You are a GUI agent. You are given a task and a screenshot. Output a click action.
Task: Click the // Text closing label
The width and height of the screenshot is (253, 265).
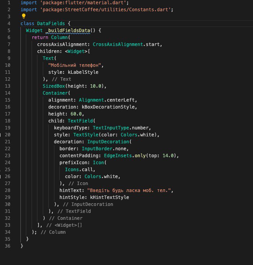61,79
